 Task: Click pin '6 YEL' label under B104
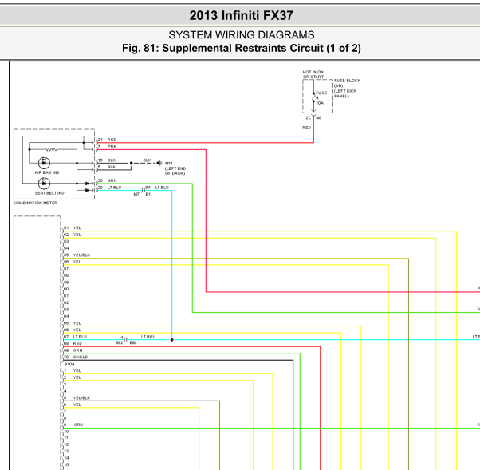pyautogui.click(x=73, y=405)
